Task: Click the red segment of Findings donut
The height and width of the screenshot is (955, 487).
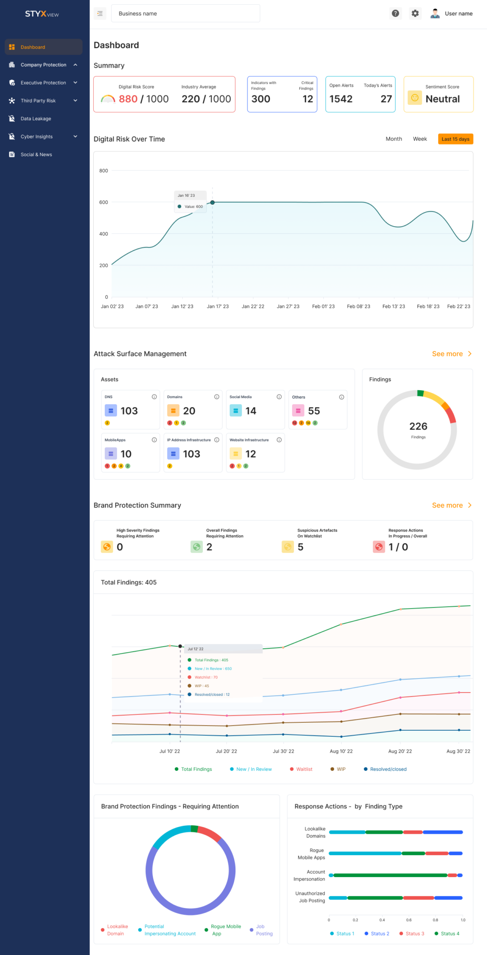Action: [x=451, y=415]
